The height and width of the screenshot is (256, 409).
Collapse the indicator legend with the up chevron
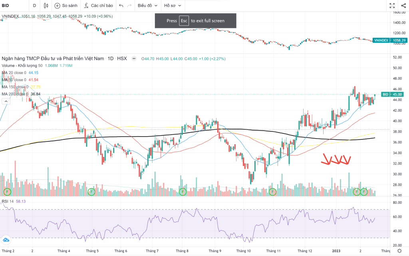point(5,101)
